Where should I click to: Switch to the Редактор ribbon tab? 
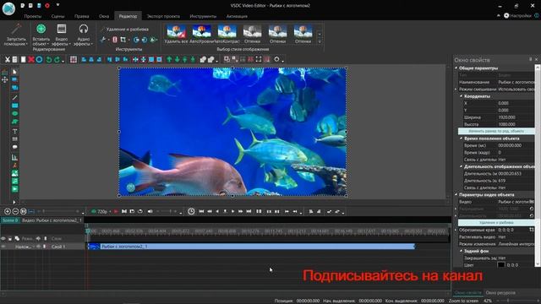(128, 16)
